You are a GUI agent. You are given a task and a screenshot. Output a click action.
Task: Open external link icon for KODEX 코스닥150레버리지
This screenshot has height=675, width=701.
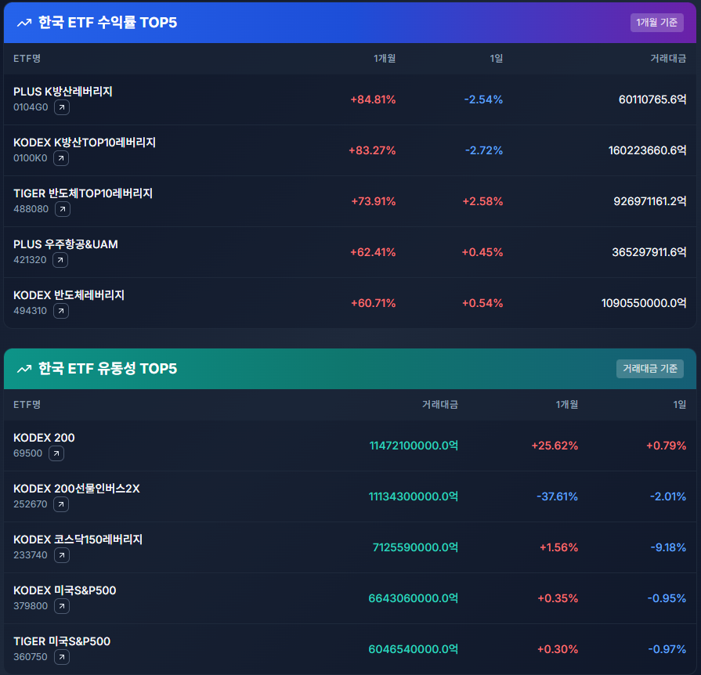pos(61,555)
